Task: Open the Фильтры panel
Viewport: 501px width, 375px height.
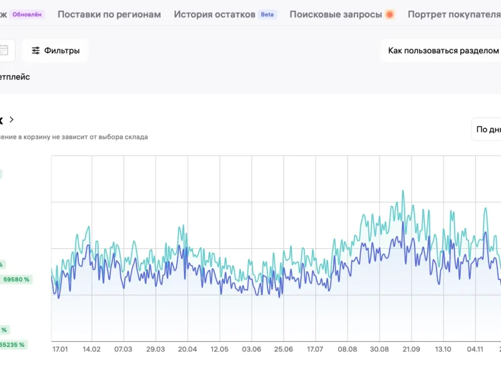Action: click(56, 51)
